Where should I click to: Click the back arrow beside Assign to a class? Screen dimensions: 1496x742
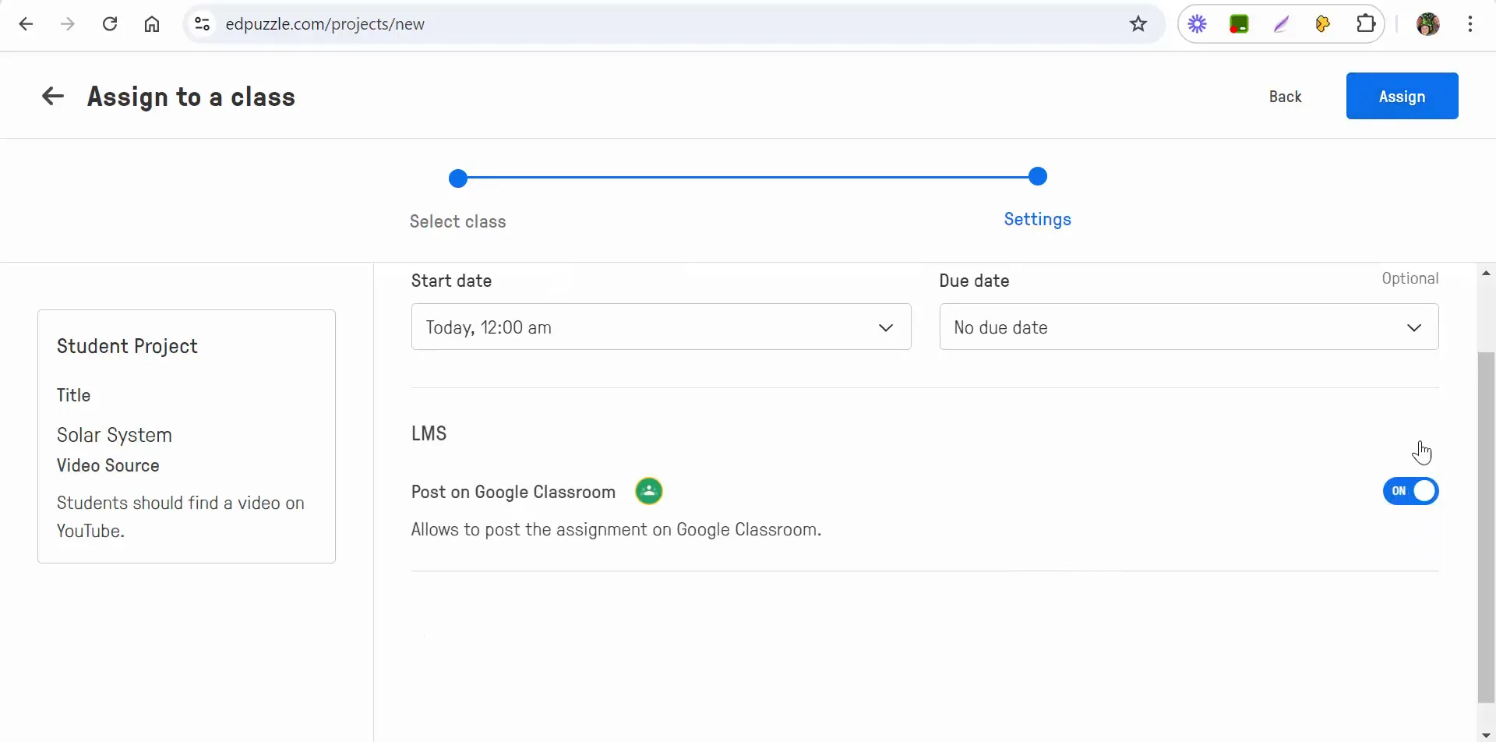[52, 97]
